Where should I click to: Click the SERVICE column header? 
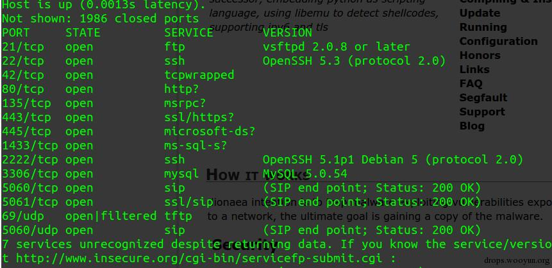[188, 33]
